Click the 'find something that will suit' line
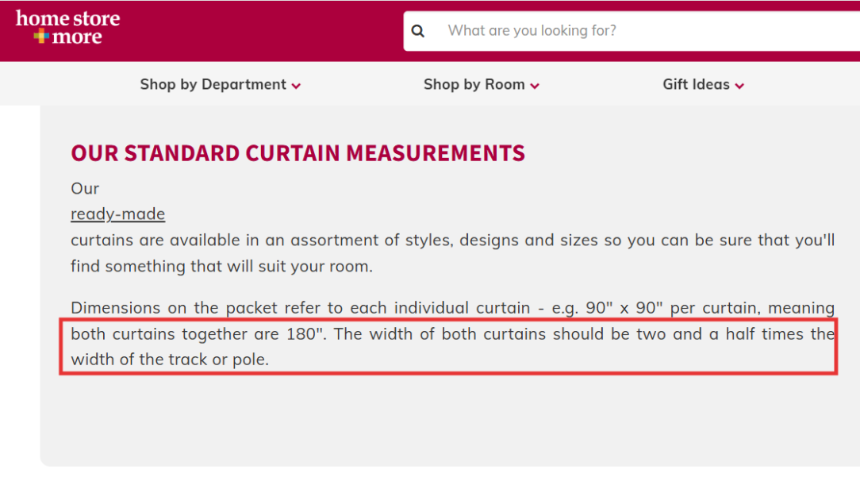The image size is (860, 485). 221,267
